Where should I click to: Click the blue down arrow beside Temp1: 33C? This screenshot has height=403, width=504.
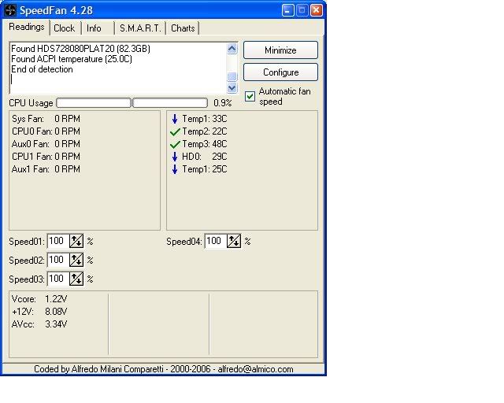[x=175, y=119]
